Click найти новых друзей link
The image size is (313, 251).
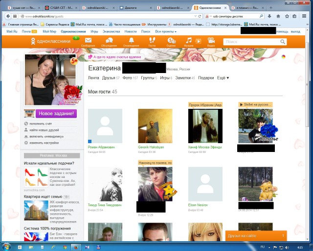point(44,130)
